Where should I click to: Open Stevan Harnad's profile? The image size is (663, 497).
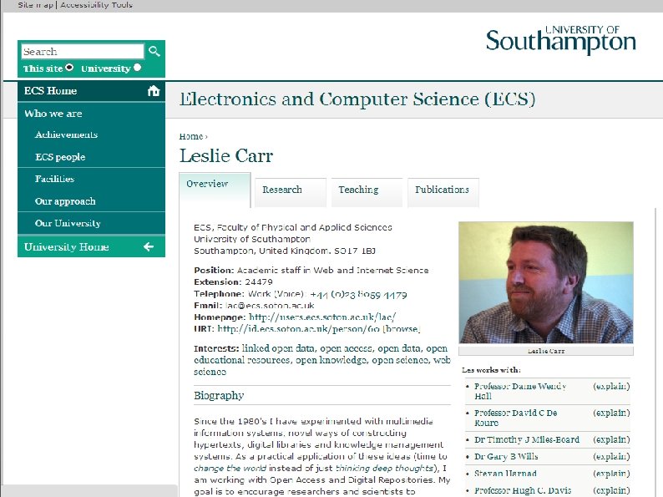click(505, 474)
